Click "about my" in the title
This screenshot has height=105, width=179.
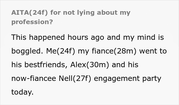coord(114,13)
